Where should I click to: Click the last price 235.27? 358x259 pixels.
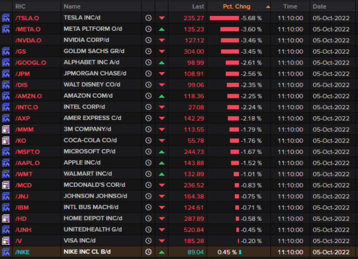click(194, 18)
